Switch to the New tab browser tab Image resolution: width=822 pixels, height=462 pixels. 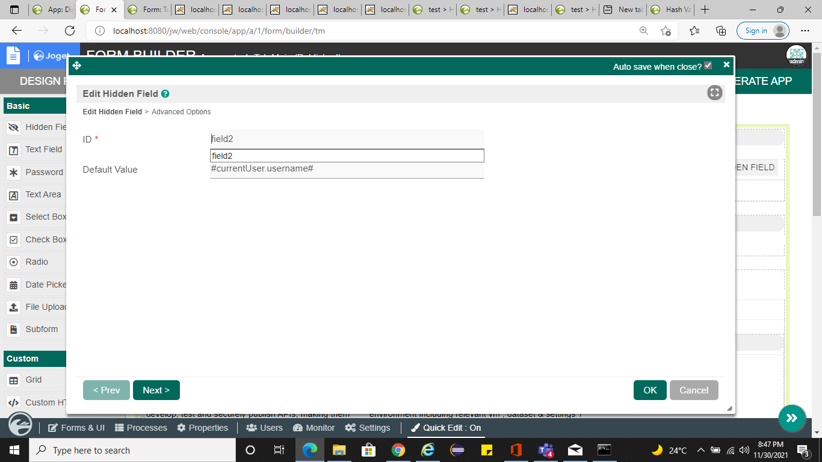point(623,10)
